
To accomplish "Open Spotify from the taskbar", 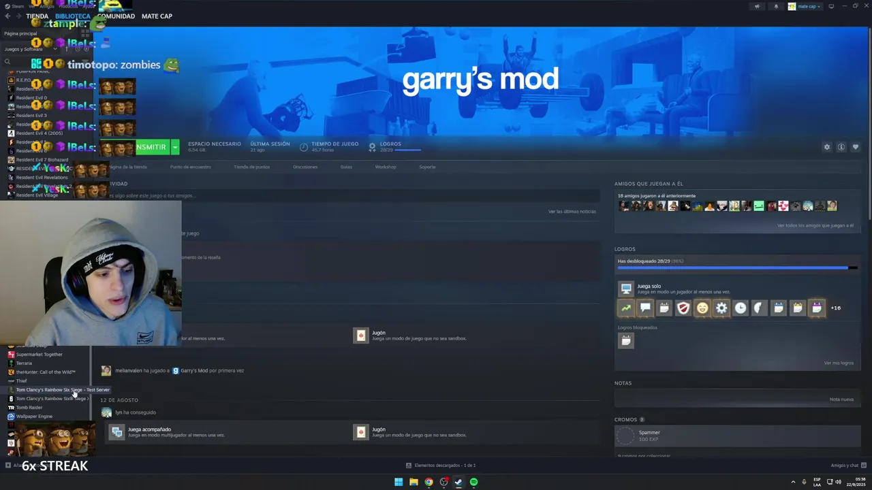I will click(x=473, y=482).
